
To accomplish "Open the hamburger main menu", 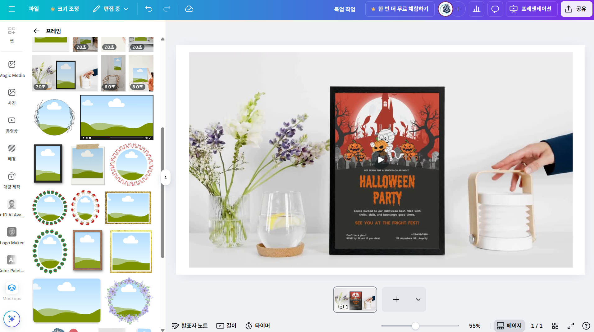I will [x=12, y=9].
